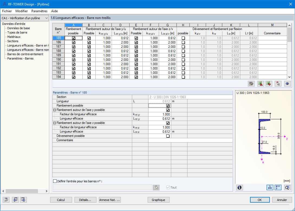Check 'Définir l'entrée pour les barres n°'
This screenshot has height=211, width=295.
tap(55, 181)
